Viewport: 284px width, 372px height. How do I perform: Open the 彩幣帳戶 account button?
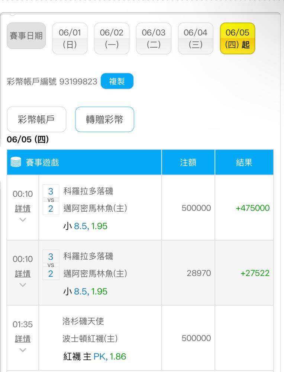pyautogui.click(x=36, y=119)
